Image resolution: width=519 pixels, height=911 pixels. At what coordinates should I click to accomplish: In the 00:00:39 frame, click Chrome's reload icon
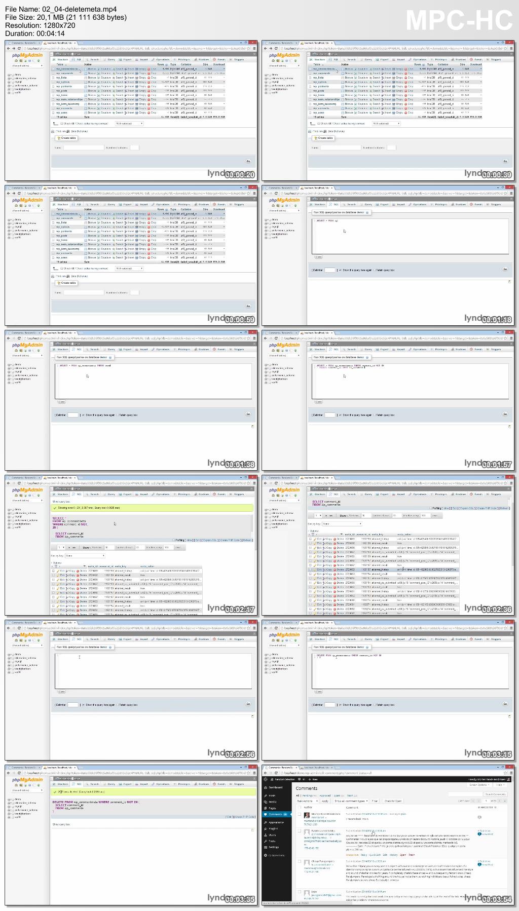[276, 48]
